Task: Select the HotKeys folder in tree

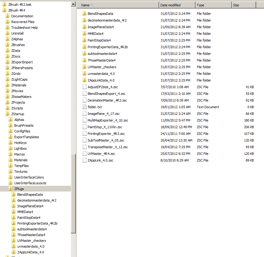Action: [20, 143]
